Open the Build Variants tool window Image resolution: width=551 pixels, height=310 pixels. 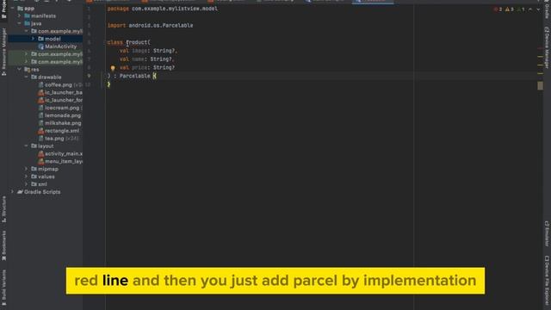tap(3, 287)
